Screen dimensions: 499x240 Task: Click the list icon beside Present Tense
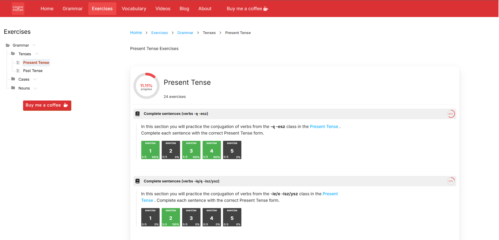18,62
